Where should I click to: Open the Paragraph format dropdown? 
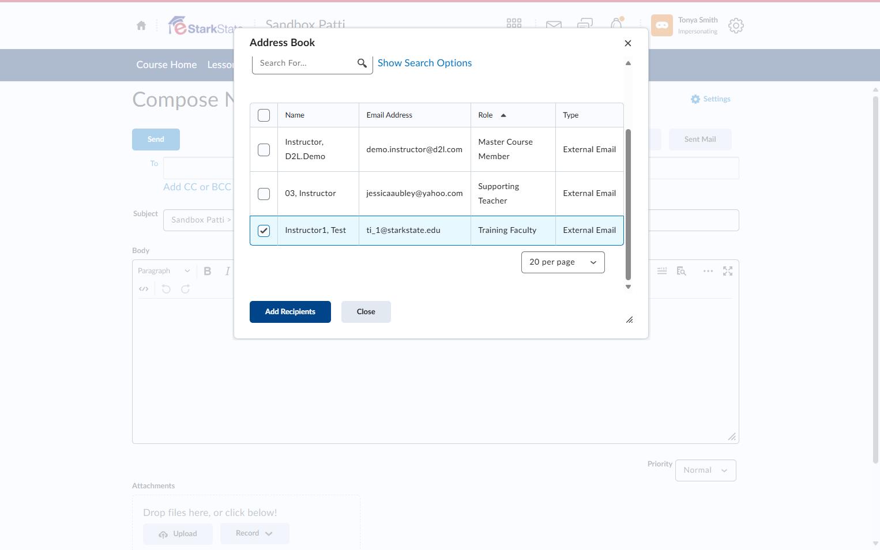point(164,271)
